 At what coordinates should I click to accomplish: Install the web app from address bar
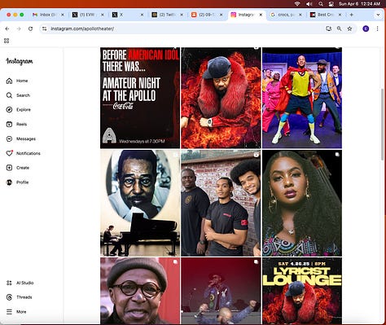pos(329,29)
